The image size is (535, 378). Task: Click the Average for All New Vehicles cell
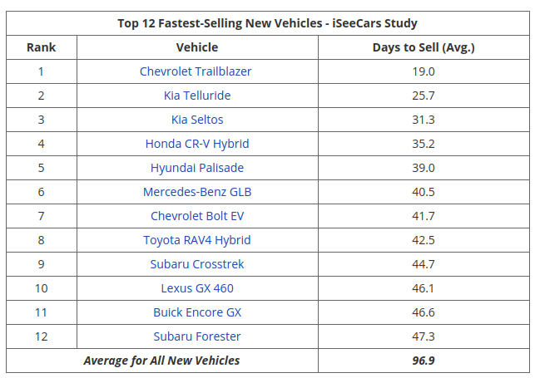(x=161, y=361)
